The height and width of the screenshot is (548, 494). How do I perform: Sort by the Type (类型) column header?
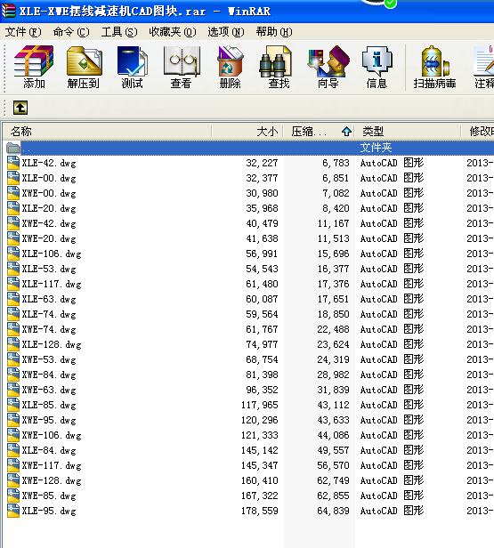tap(408, 132)
